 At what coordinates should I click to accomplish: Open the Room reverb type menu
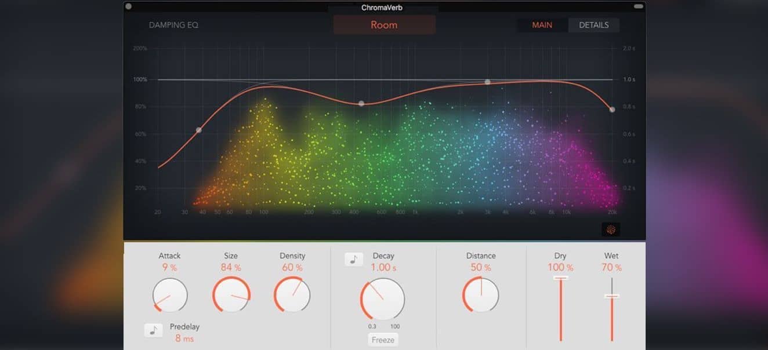[384, 25]
